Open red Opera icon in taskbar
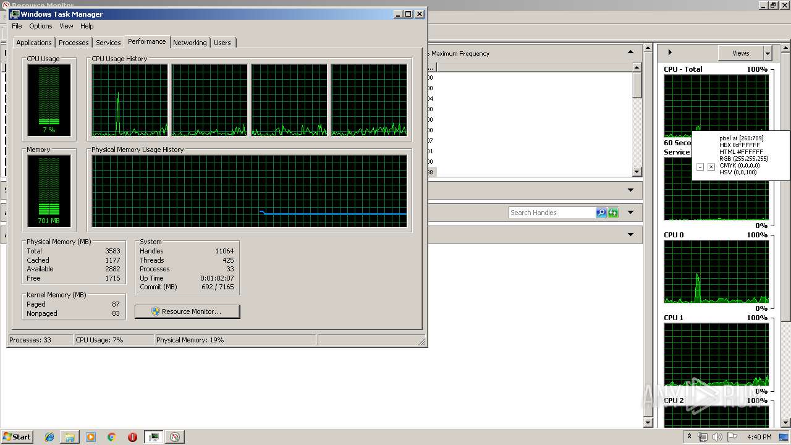 [132, 437]
